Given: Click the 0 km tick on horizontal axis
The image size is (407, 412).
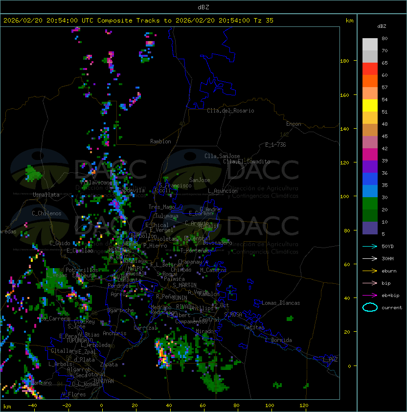Looking at the screenshot, I should click(x=101, y=406).
